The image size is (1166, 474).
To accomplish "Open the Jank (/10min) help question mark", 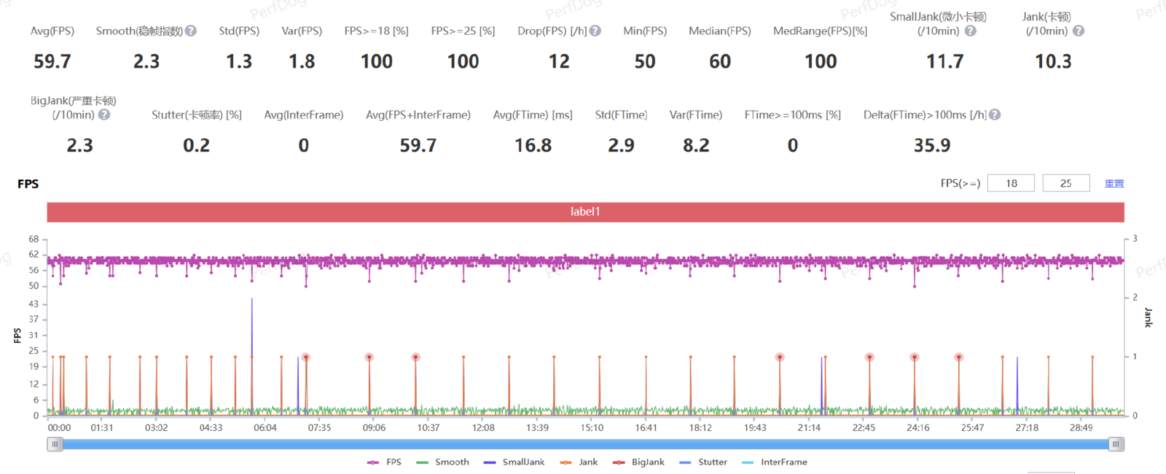I will click(x=1079, y=31).
